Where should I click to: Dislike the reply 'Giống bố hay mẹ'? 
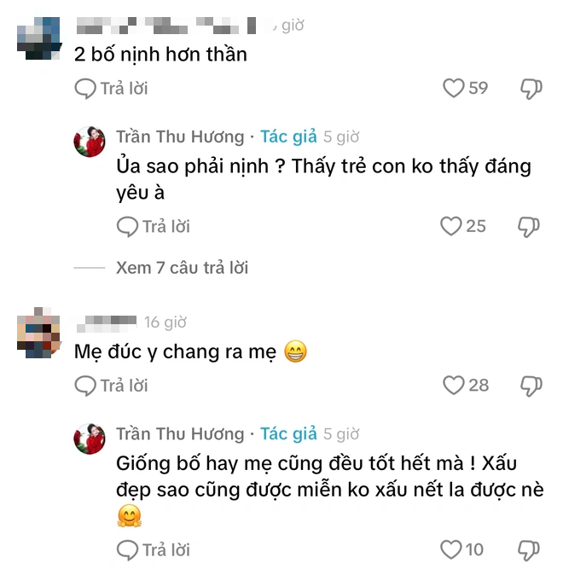(529, 549)
